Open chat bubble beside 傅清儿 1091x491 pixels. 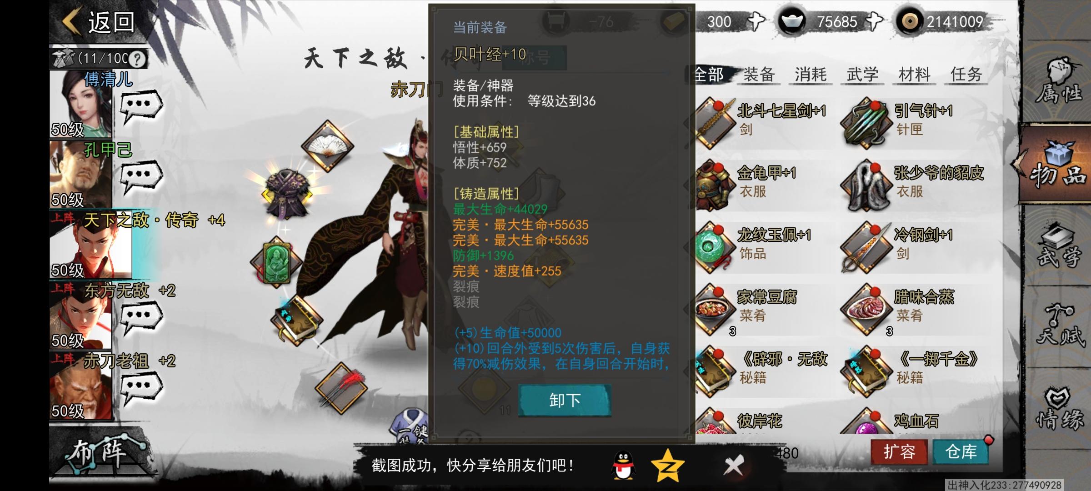[141, 106]
